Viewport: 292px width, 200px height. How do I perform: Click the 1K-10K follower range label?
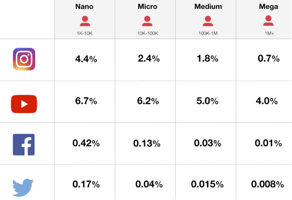(85, 33)
